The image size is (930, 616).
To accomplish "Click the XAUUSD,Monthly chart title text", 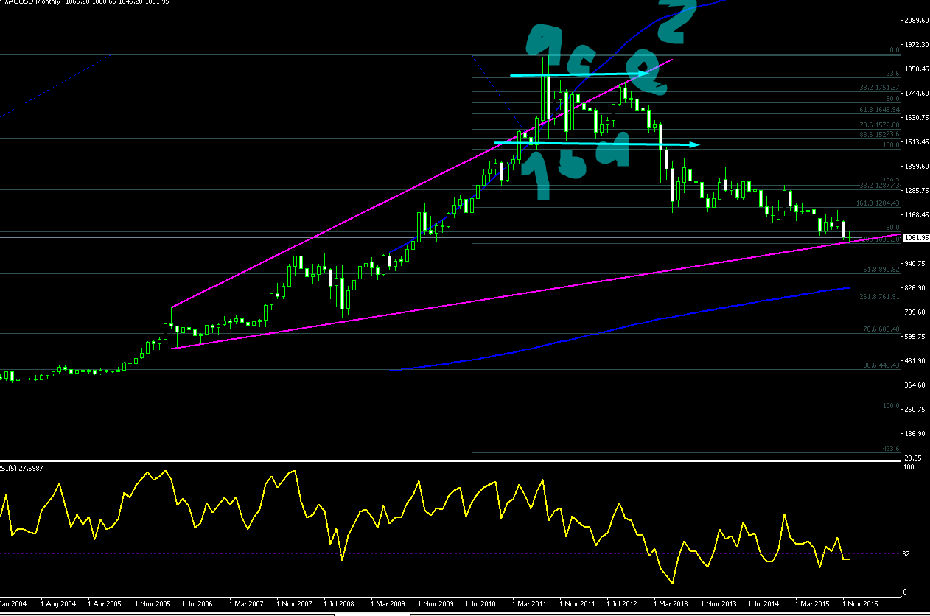I will pyautogui.click(x=34, y=2).
